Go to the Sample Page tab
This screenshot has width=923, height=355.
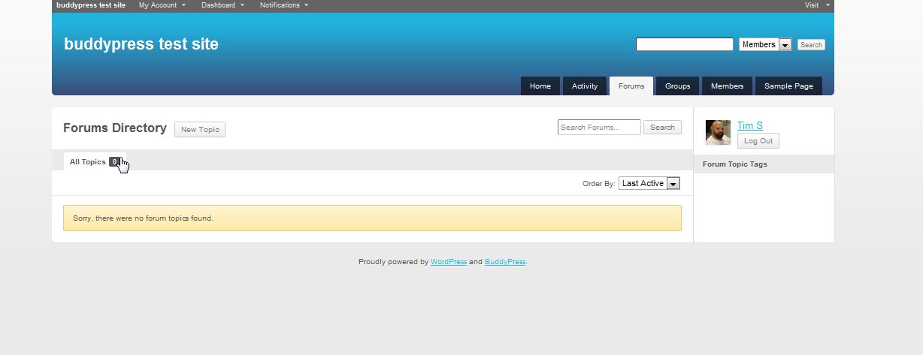click(x=788, y=86)
